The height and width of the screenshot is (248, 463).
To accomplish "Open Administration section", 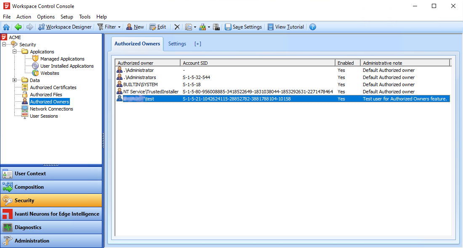I will click(x=51, y=241).
